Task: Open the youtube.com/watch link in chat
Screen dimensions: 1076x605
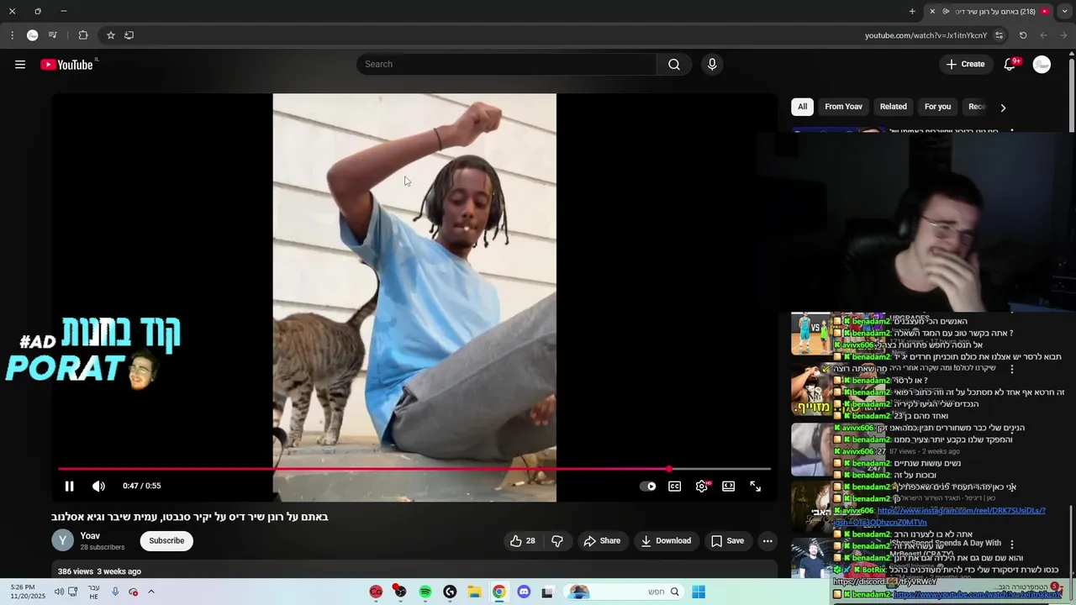Action: coord(977,594)
